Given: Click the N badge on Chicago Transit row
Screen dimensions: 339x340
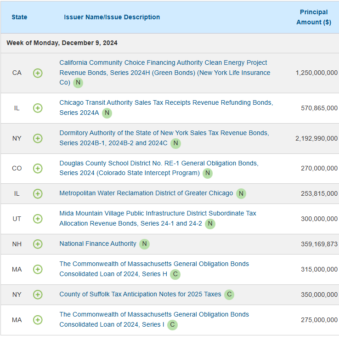Looking at the screenshot, I should (x=107, y=113).
